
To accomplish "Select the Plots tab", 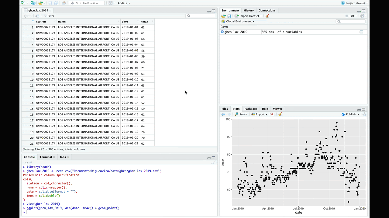I will [x=236, y=109].
